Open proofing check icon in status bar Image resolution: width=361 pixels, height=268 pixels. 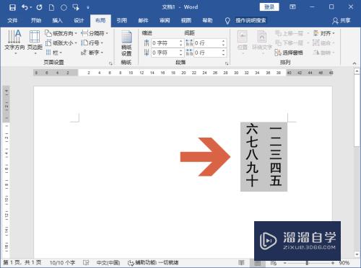(86, 263)
